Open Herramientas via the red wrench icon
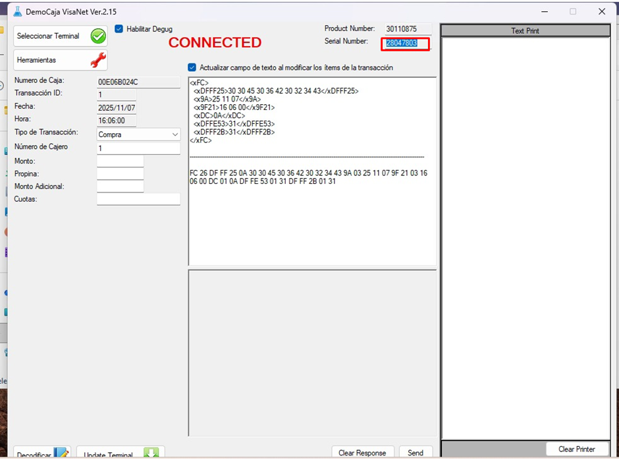Image resolution: width=619 pixels, height=460 pixels. click(98, 60)
